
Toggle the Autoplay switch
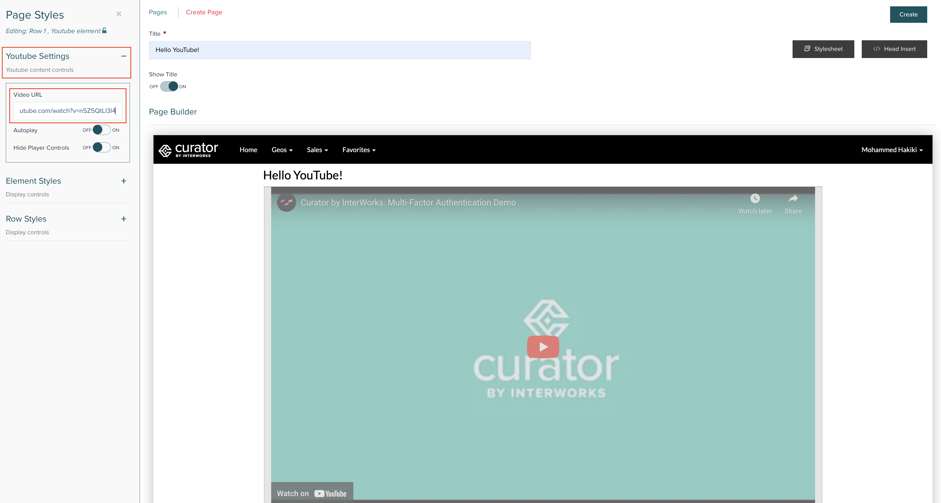102,130
